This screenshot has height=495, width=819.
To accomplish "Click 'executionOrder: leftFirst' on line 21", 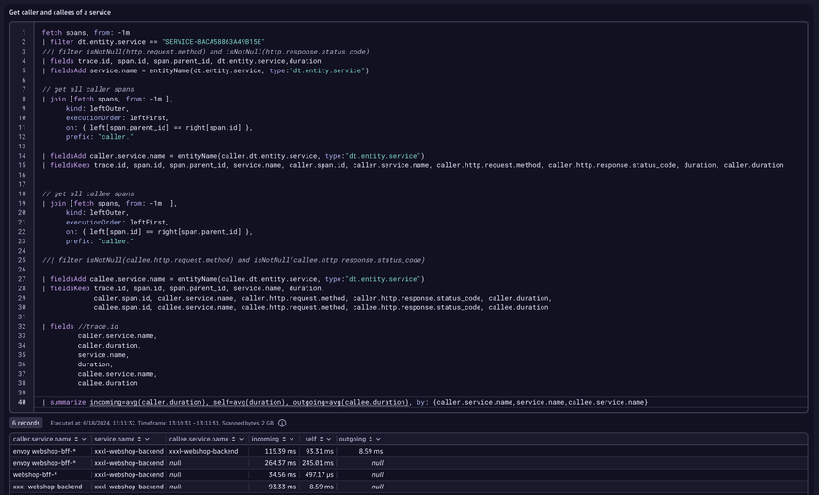I will point(118,223).
